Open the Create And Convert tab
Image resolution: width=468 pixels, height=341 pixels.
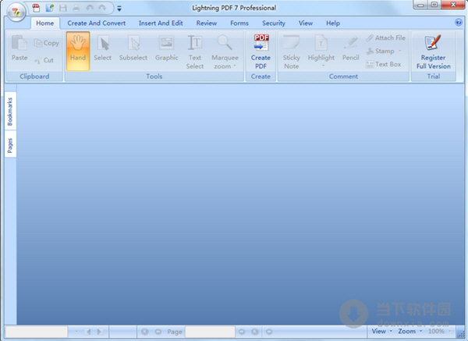pos(96,23)
